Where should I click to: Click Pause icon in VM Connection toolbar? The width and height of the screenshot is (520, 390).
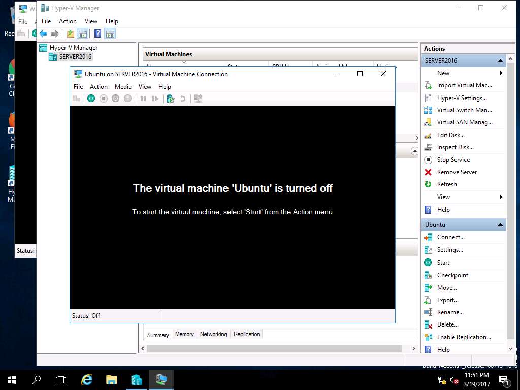point(143,99)
